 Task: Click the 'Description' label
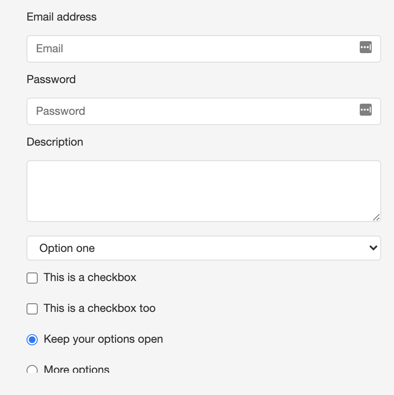tap(55, 142)
